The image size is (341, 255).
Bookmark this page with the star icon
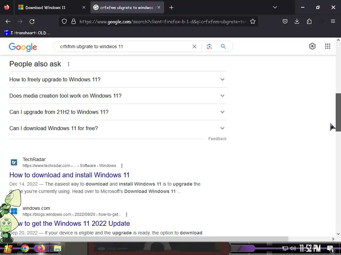253,22
